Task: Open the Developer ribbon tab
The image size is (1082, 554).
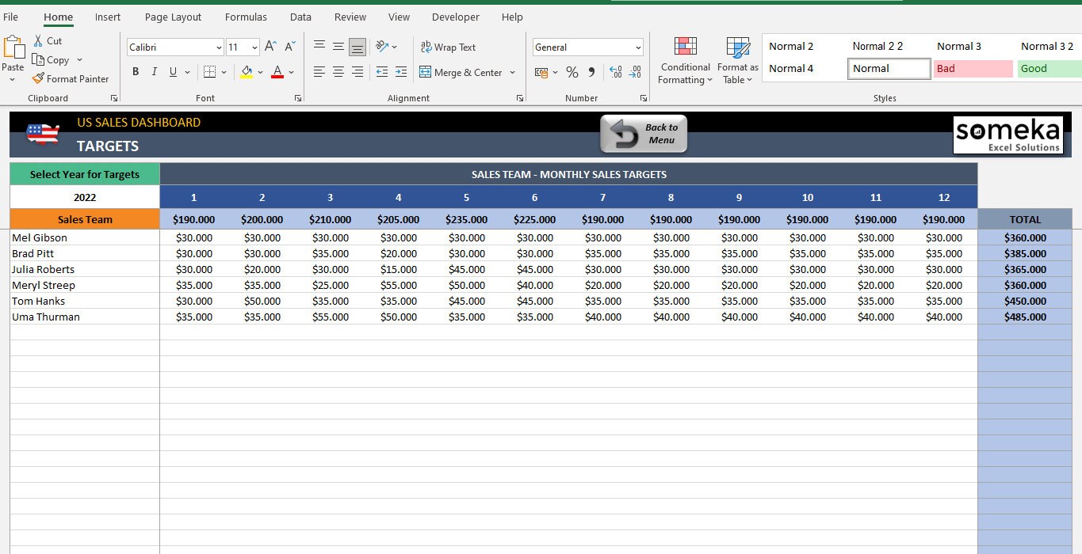Action: click(x=455, y=16)
